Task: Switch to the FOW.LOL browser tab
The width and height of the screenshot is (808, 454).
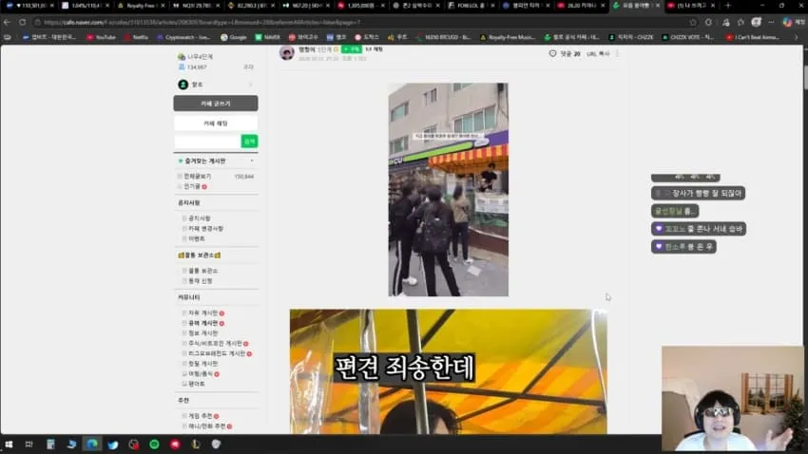Action: (471, 5)
